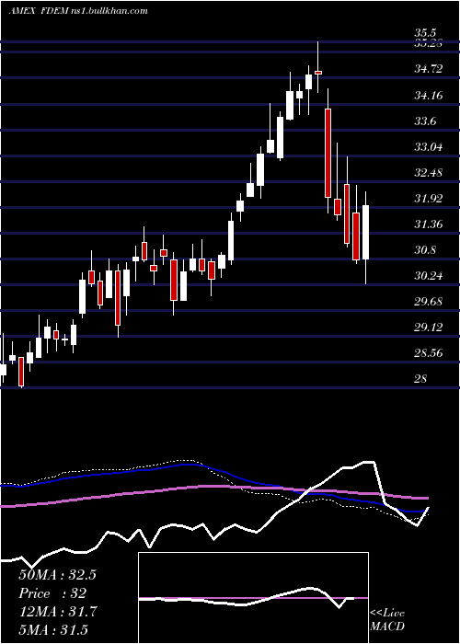
Task: Click the 33.04 price axis label
Action: [x=429, y=146]
